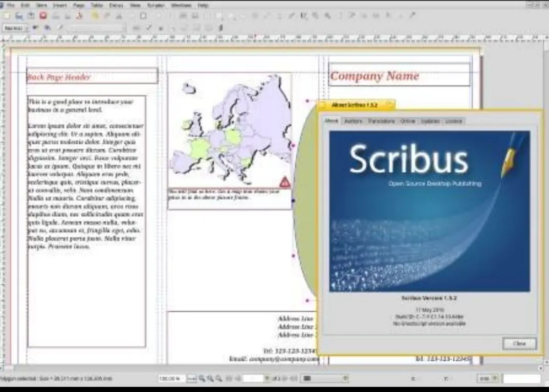Image resolution: width=549 pixels, height=392 pixels.
Task: Open the layer selector dropdown in status bar
Action: click(324, 378)
